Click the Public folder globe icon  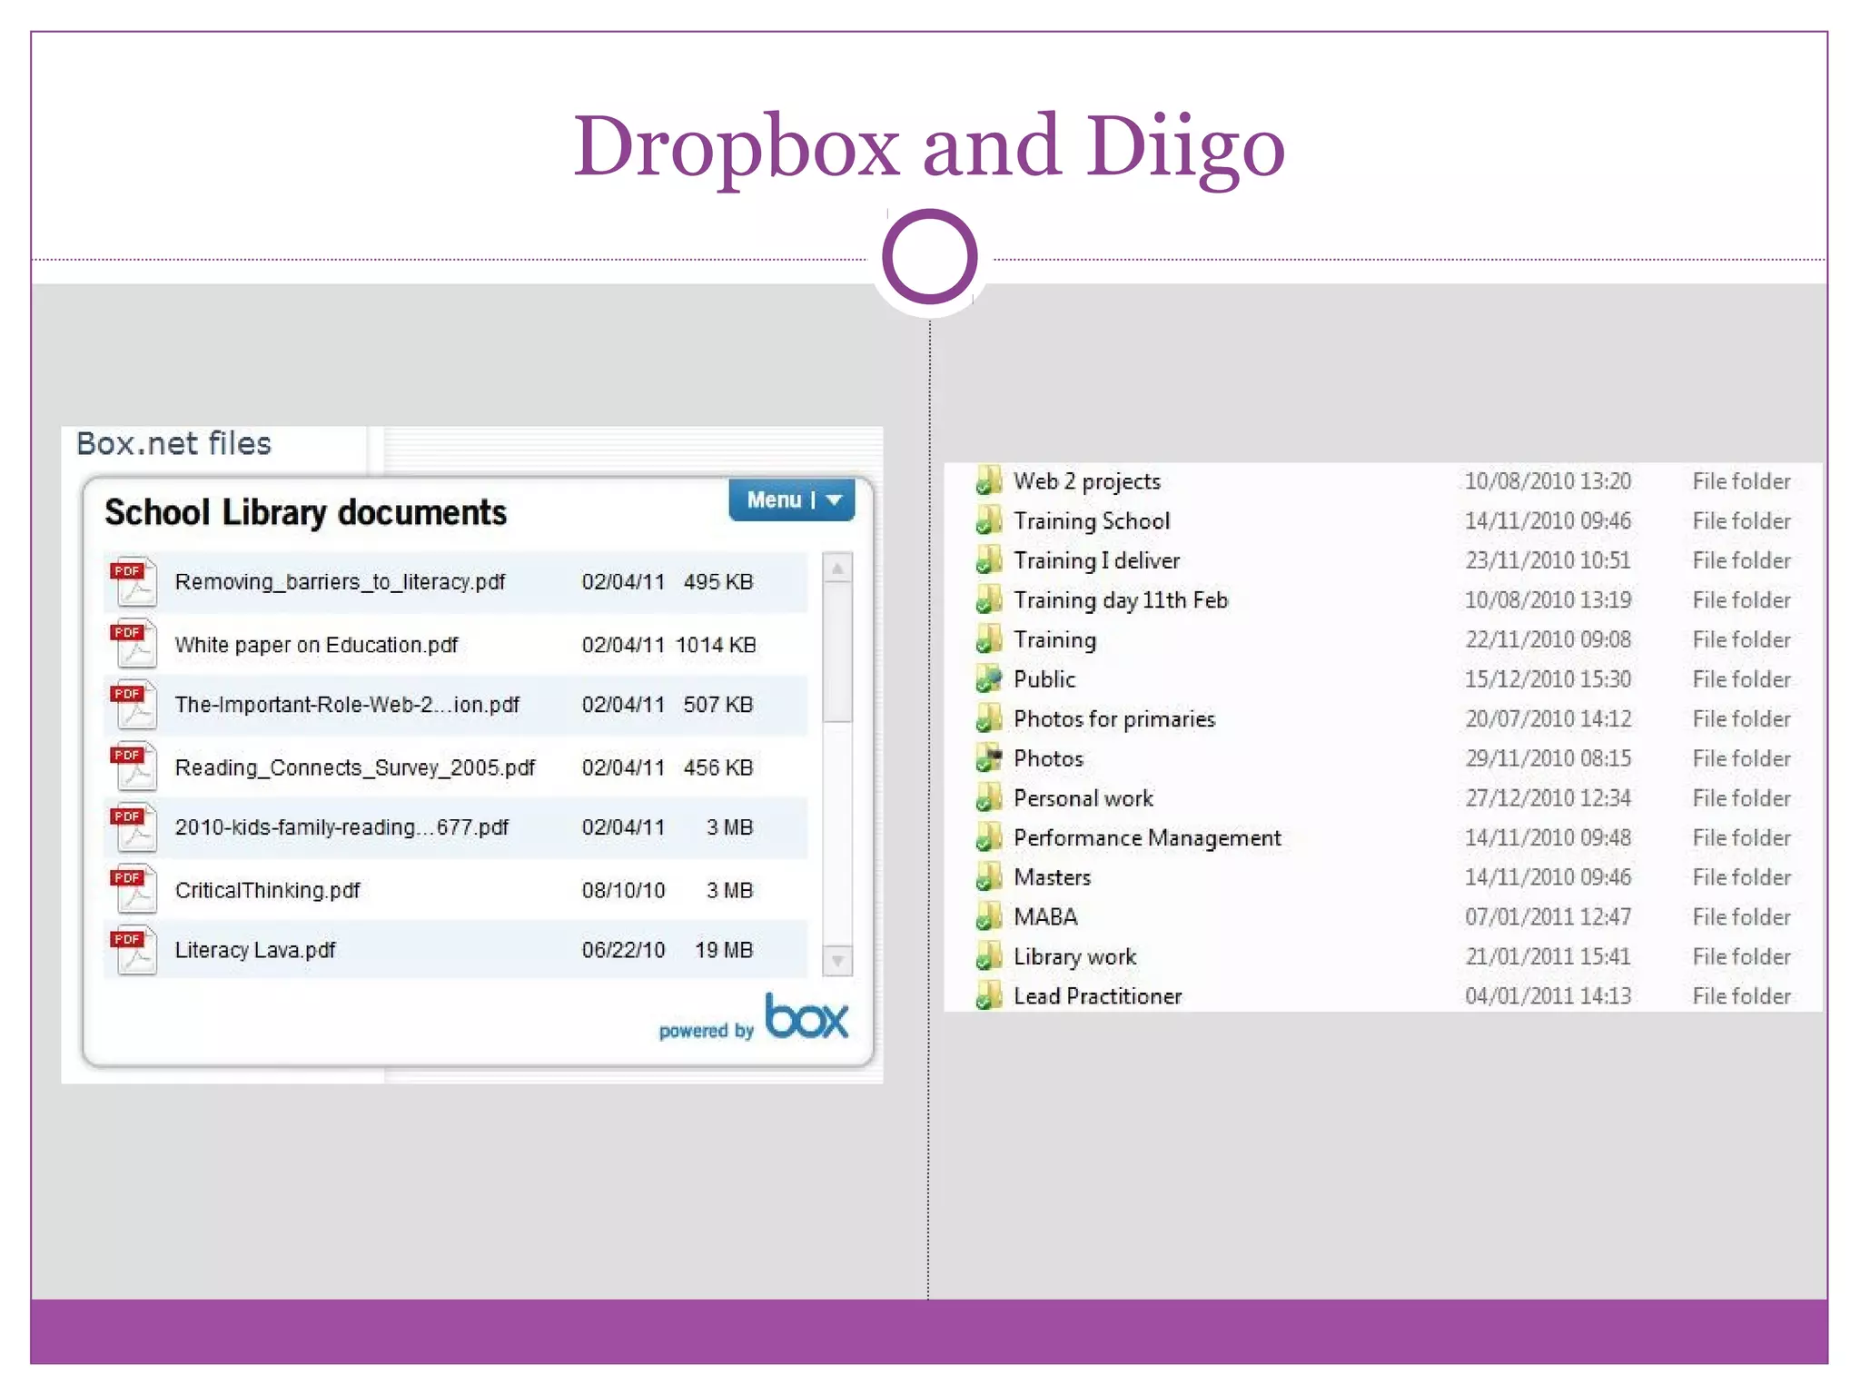989,678
